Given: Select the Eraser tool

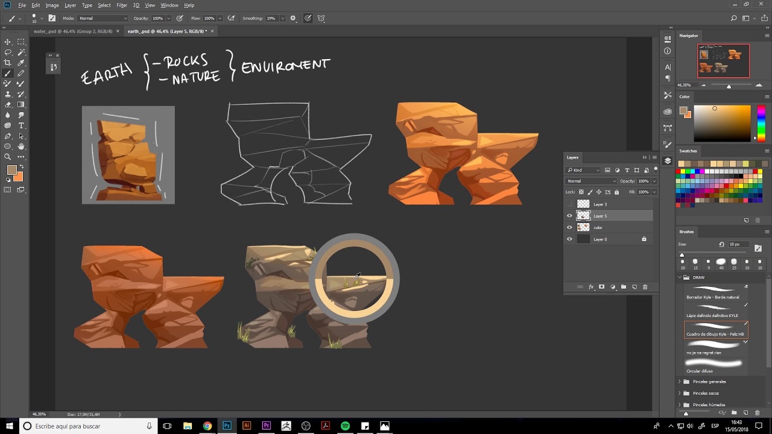Looking at the screenshot, I should coord(8,104).
